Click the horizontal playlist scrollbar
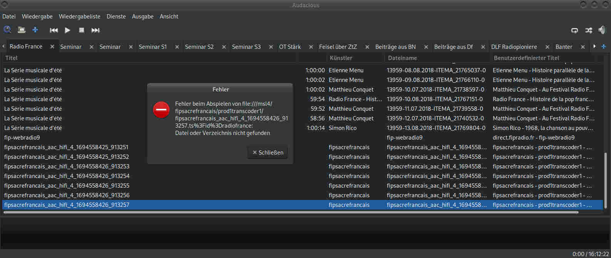Image resolution: width=611 pixels, height=258 pixels. (x=291, y=212)
